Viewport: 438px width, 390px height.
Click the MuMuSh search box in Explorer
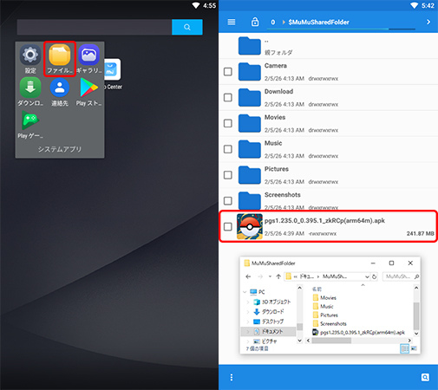pyautogui.click(x=401, y=276)
